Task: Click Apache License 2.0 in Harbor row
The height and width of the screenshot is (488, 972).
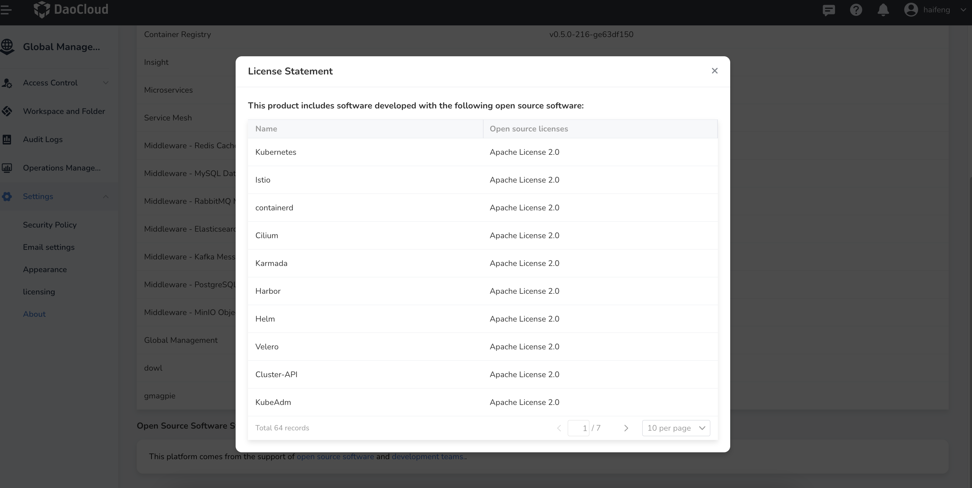Action: (524, 291)
